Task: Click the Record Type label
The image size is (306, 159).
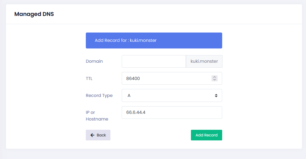Action: pos(99,96)
